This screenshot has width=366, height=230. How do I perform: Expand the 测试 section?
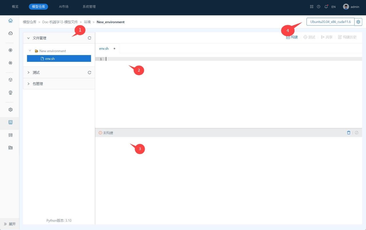28,72
